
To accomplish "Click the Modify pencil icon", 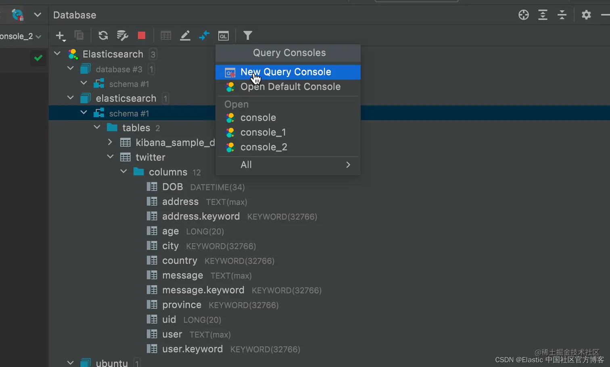I will coord(185,35).
